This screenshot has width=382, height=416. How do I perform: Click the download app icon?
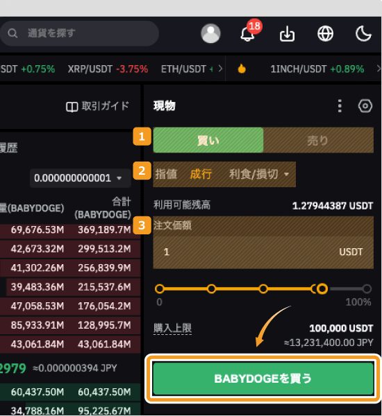287,34
